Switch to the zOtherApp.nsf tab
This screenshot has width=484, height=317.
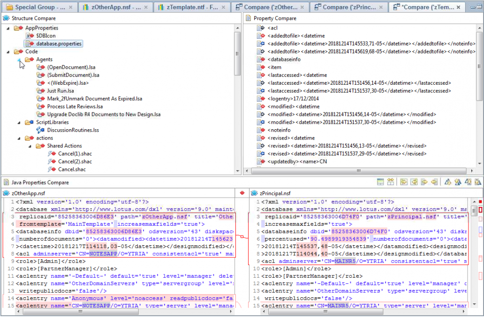[x=116, y=7]
